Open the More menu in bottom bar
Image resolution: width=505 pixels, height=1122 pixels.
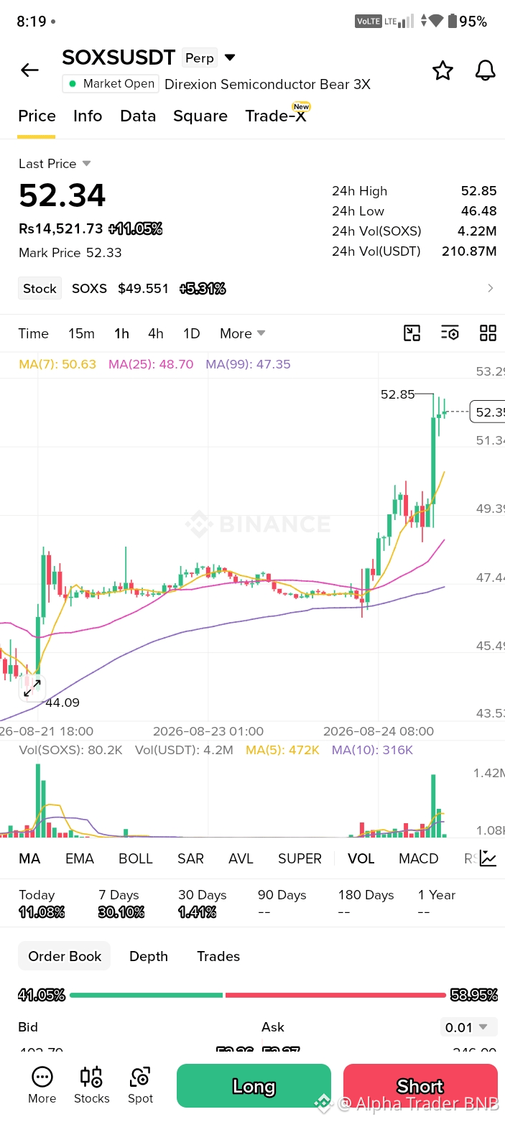(42, 1085)
